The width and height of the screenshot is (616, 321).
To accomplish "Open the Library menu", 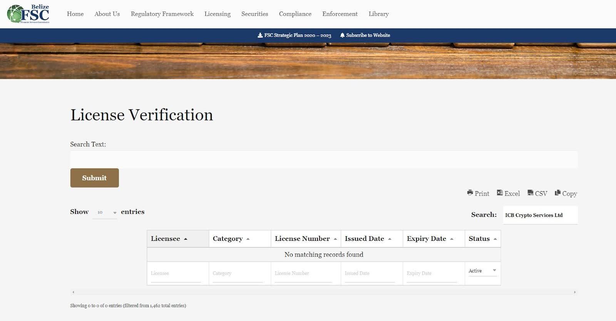I will [378, 14].
